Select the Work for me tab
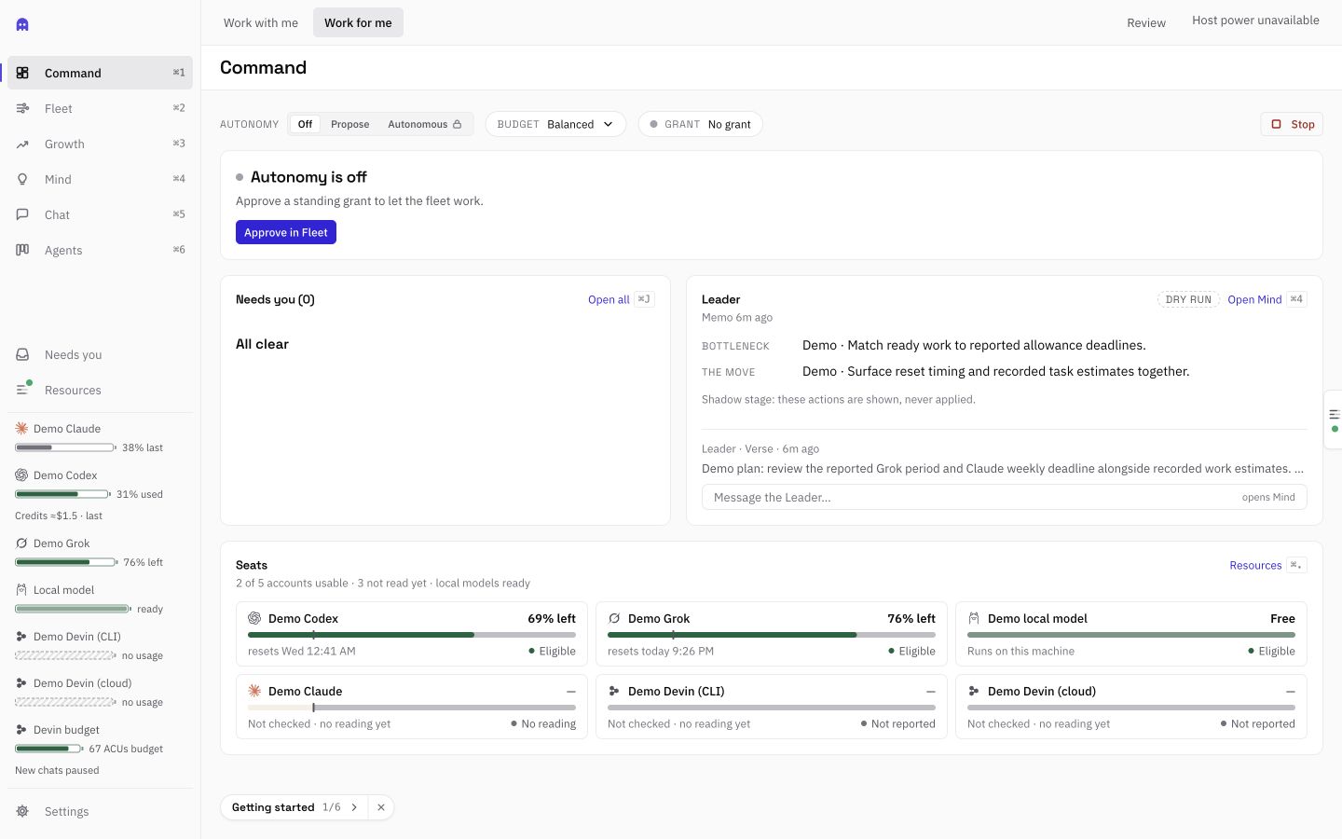The width and height of the screenshot is (1342, 839). (358, 22)
